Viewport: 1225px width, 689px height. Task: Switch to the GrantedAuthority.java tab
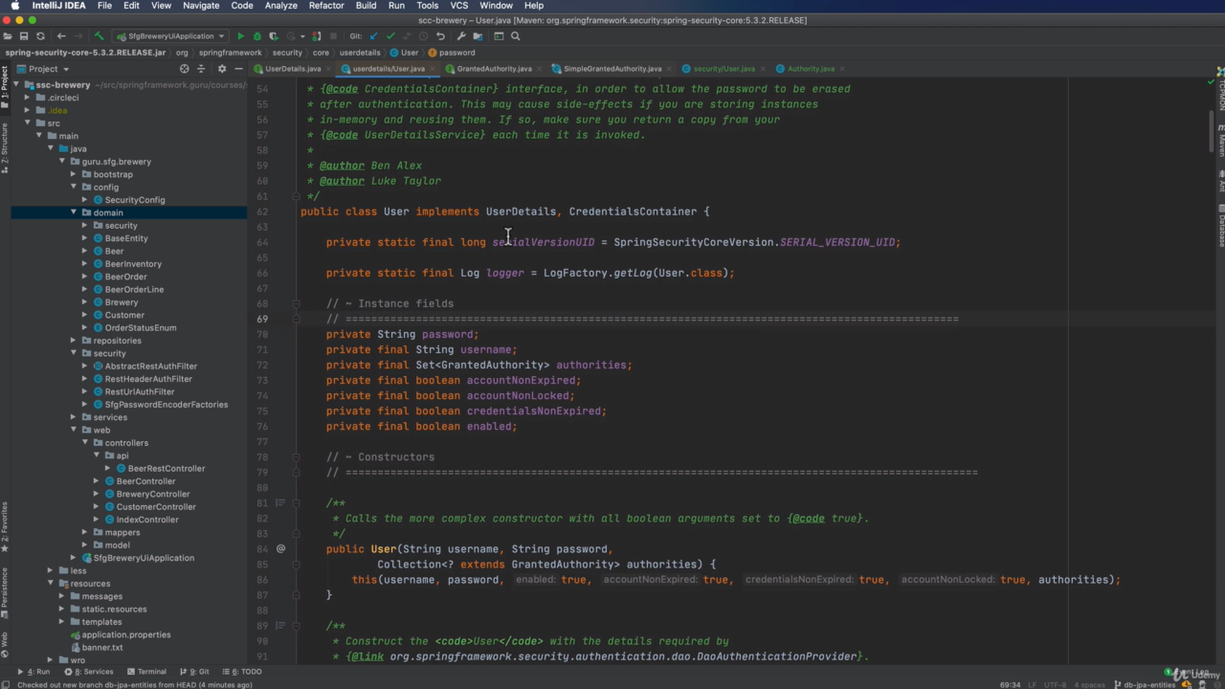(494, 69)
